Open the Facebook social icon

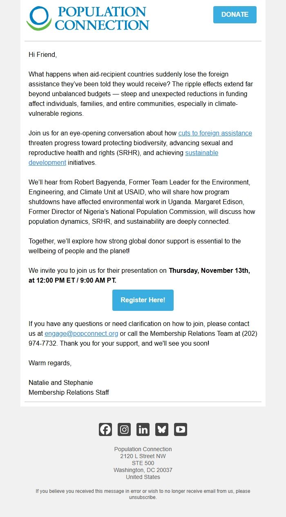pyautogui.click(x=105, y=429)
